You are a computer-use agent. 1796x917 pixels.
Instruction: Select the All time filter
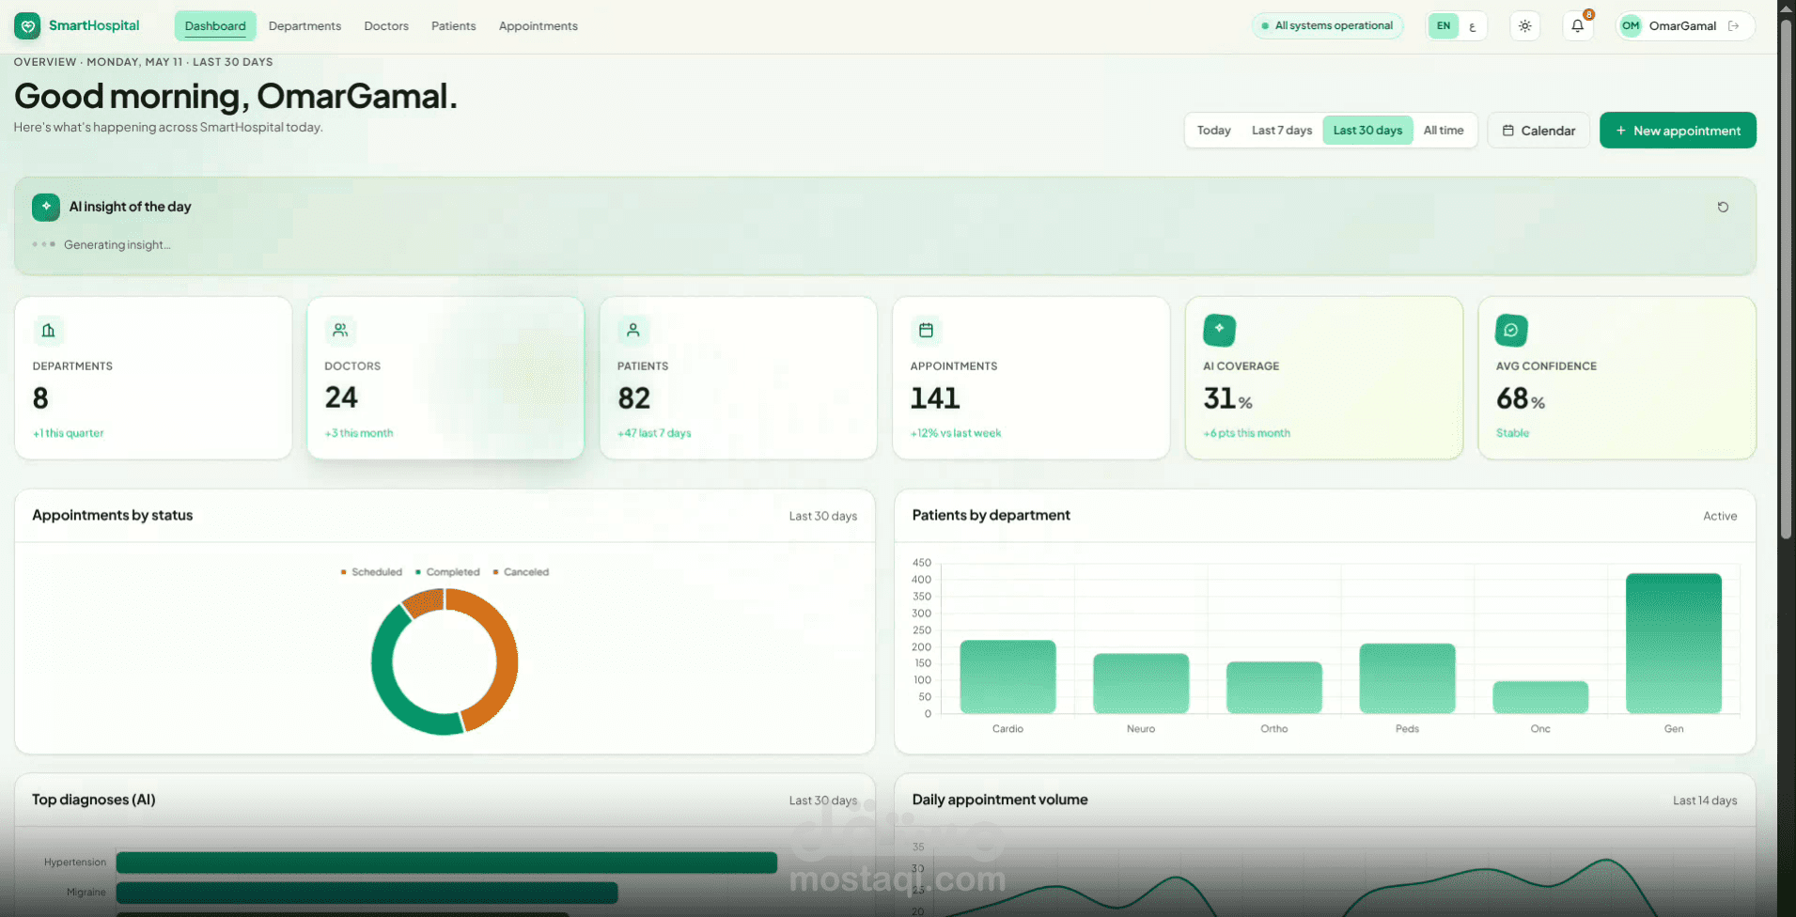[1444, 131]
